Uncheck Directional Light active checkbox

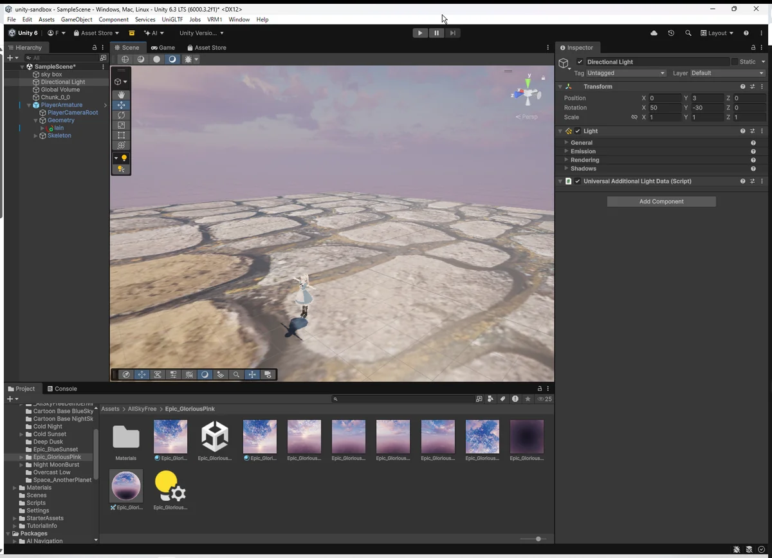pyautogui.click(x=580, y=62)
